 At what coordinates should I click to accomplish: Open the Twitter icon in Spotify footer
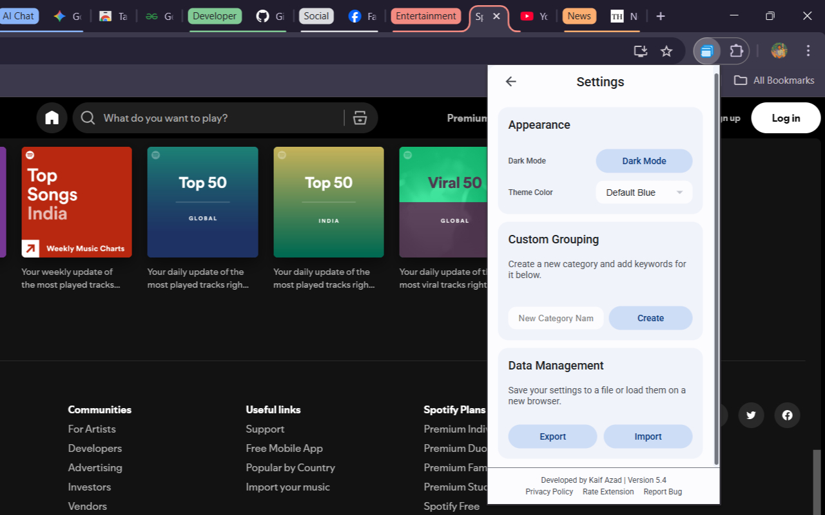tap(751, 415)
